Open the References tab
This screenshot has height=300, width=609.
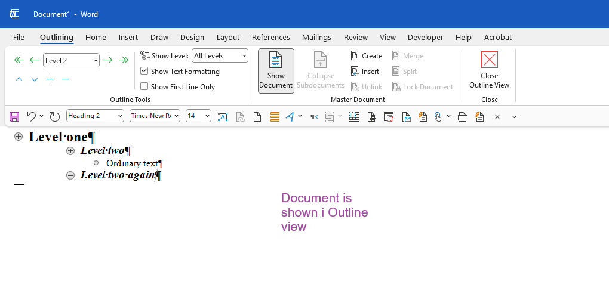click(270, 37)
